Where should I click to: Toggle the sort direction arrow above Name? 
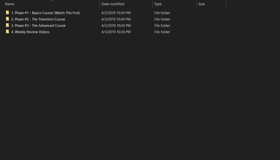click(x=51, y=1)
